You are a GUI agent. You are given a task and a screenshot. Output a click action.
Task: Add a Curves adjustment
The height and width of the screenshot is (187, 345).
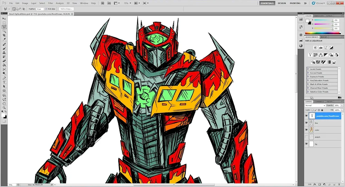[326, 48]
